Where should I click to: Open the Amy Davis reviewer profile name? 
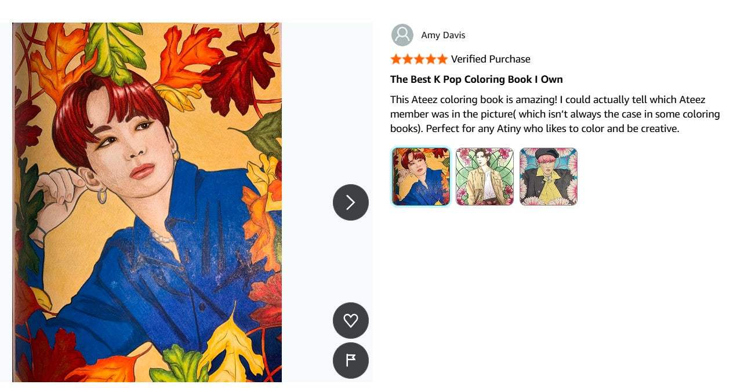pyautogui.click(x=443, y=35)
